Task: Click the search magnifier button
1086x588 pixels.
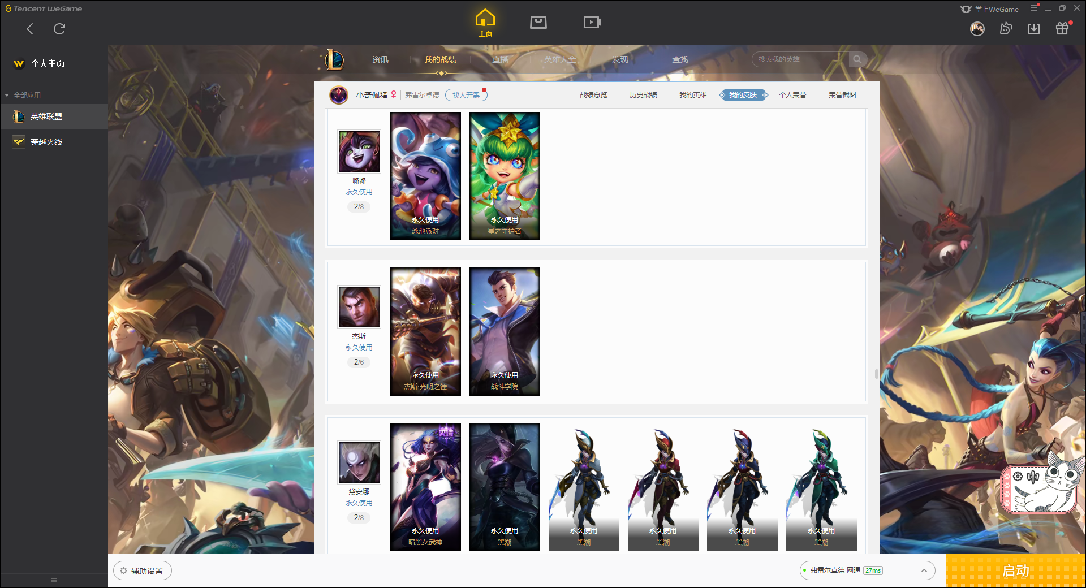Action: pyautogui.click(x=857, y=59)
